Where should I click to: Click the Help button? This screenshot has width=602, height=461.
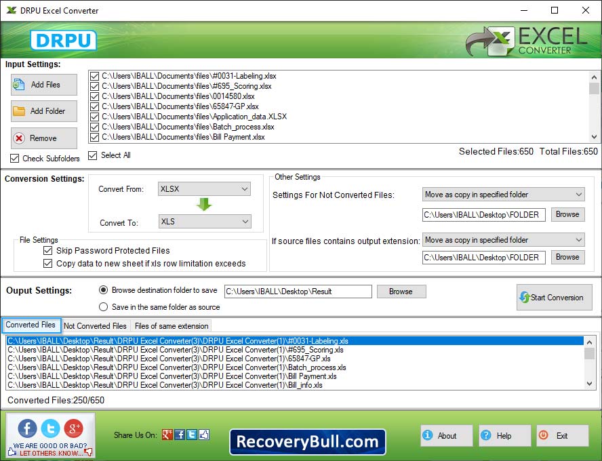pos(505,435)
